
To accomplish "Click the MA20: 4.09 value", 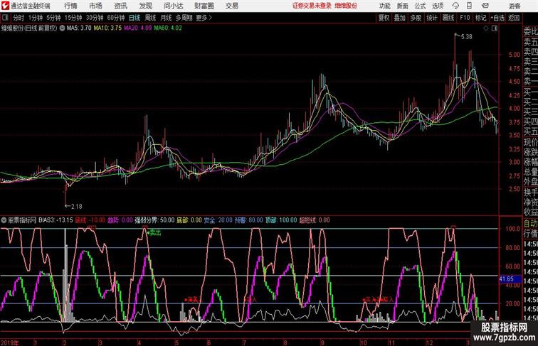I will tap(137, 28).
